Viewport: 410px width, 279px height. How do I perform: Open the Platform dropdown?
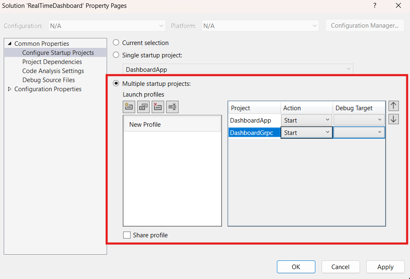315,26
